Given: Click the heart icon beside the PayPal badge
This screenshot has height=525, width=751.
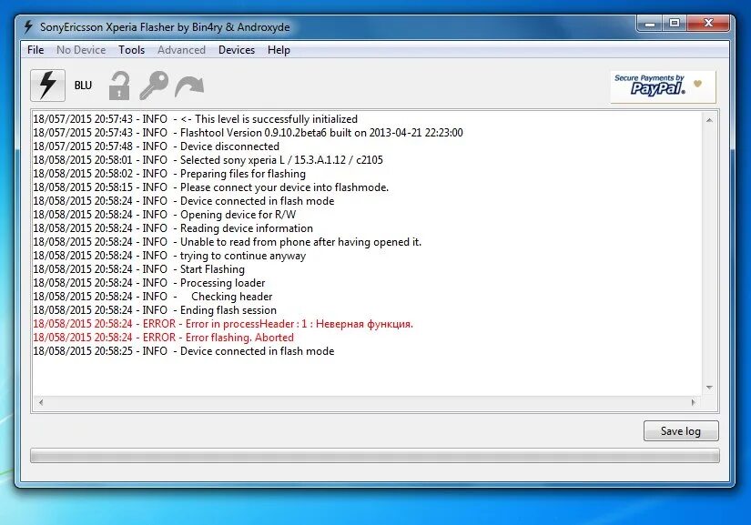Looking at the screenshot, I should [x=696, y=83].
